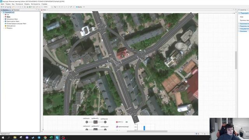Viewport: 249px width, 140px height.
Task: Open Google Chrome from taskbar
Action: [x=45, y=137]
